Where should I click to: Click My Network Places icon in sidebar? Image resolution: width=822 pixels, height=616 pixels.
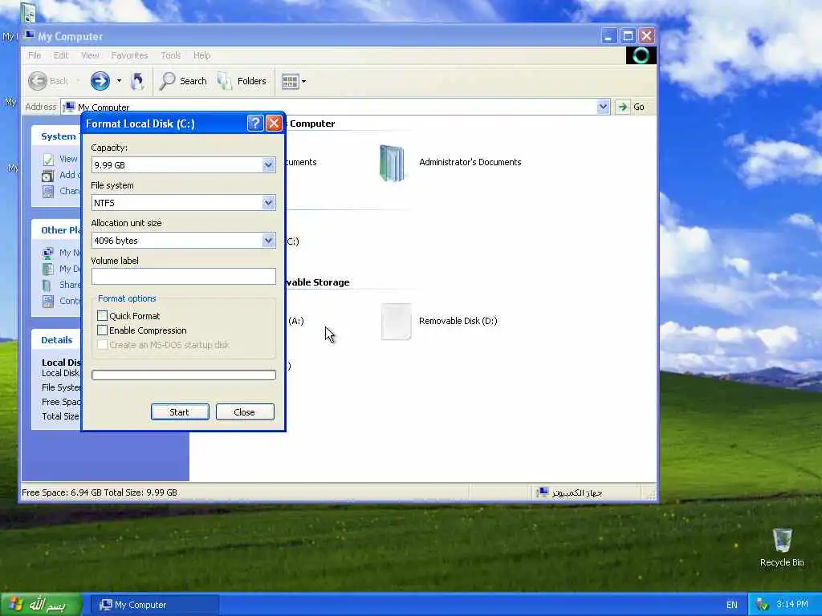click(48, 253)
